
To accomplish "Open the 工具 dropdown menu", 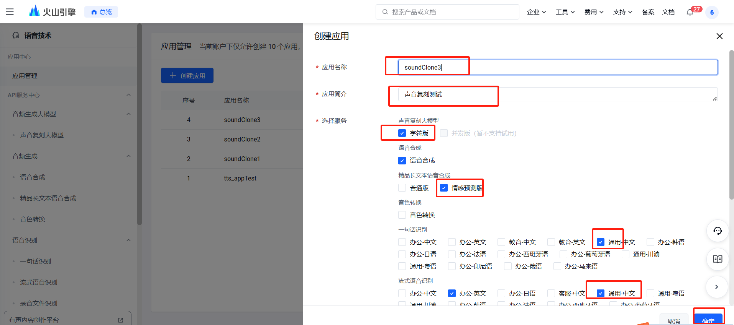I will click(565, 12).
